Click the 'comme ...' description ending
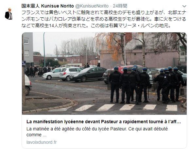The height and width of the screenshot is (151, 190). [x=36, y=135]
